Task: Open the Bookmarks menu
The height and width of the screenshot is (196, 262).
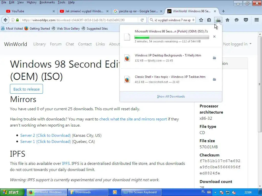Action: 47,2
